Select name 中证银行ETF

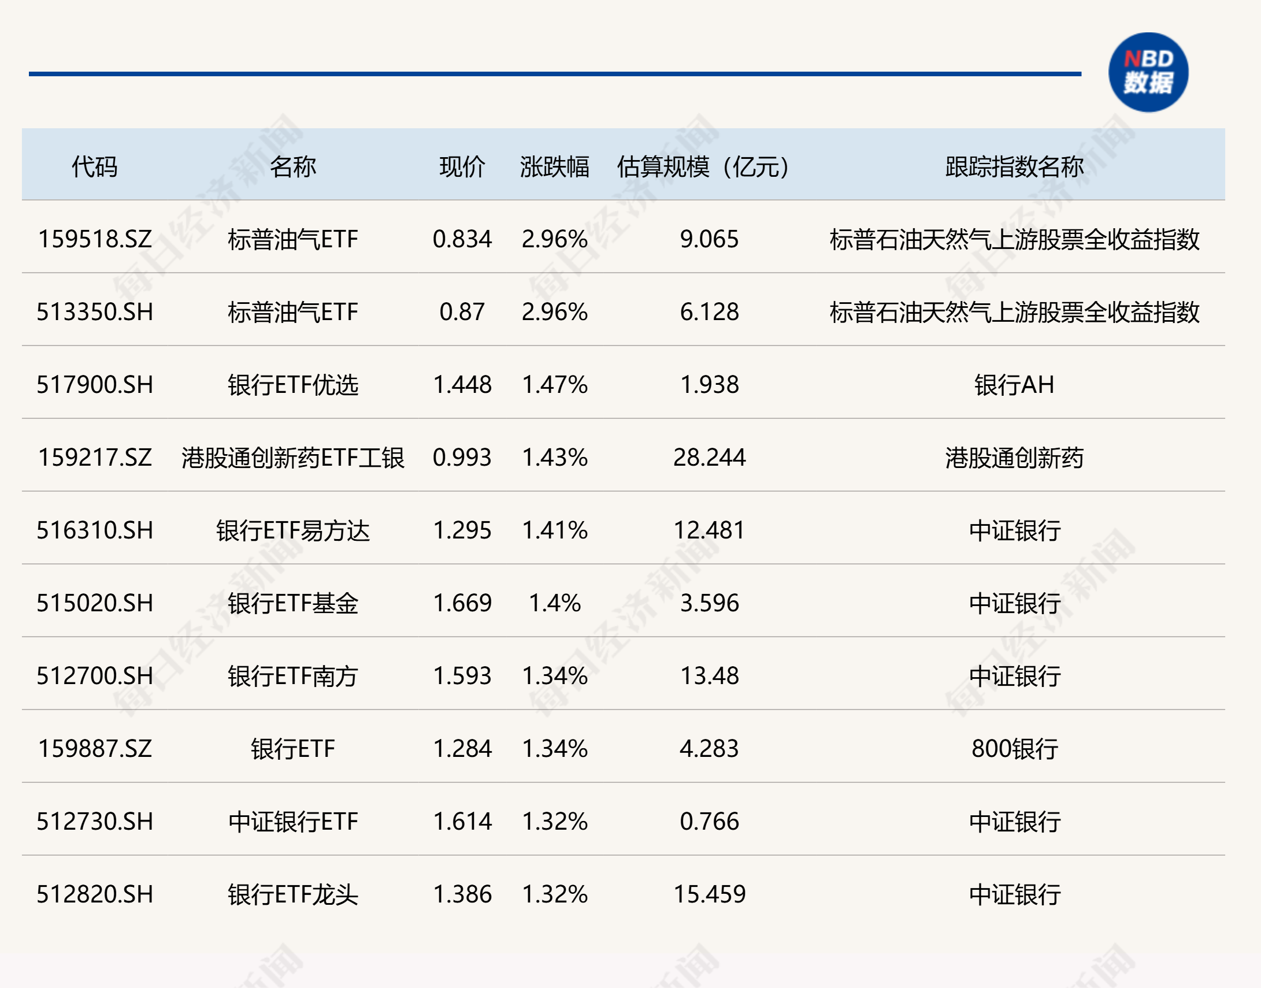(292, 822)
